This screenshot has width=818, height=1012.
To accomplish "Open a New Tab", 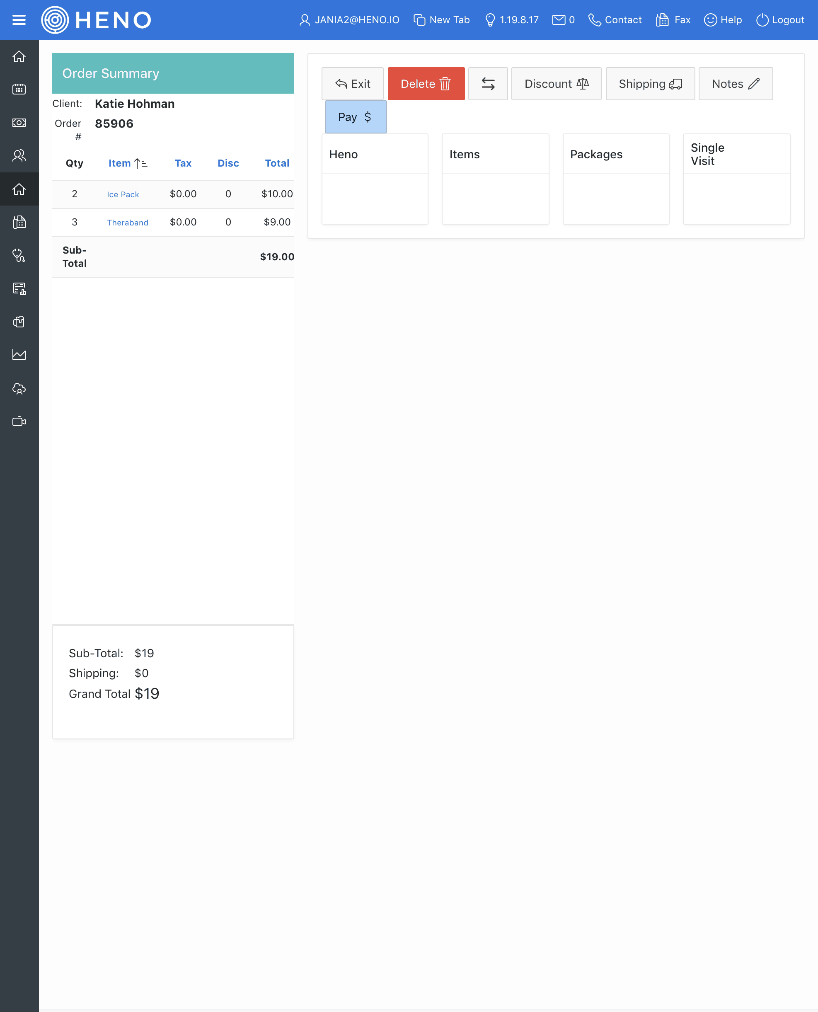I will tap(441, 20).
